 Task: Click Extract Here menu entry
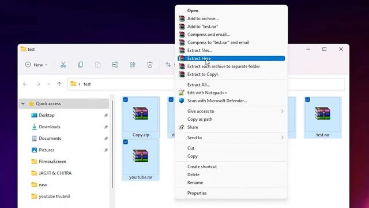231,58
